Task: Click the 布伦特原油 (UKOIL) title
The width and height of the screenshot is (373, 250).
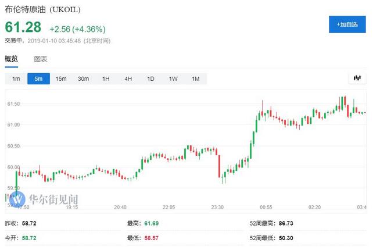Action: [46, 10]
